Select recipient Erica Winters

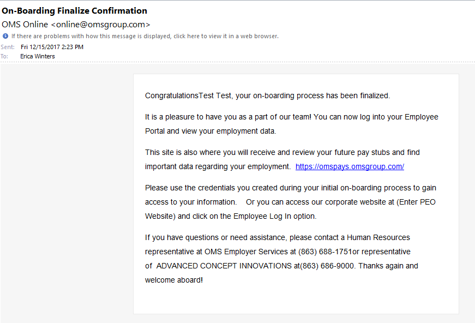pyautogui.click(x=38, y=56)
